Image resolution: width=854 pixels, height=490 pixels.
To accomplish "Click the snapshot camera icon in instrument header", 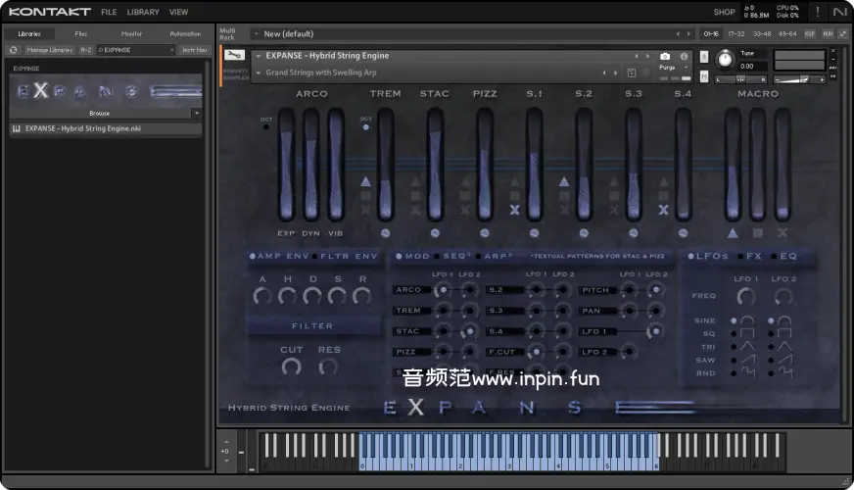I will click(x=665, y=57).
